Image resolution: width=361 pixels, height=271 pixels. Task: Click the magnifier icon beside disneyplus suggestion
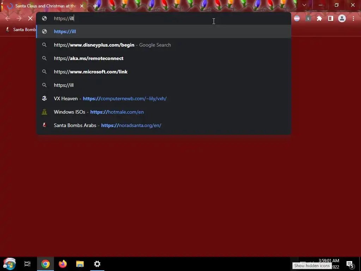click(44, 45)
